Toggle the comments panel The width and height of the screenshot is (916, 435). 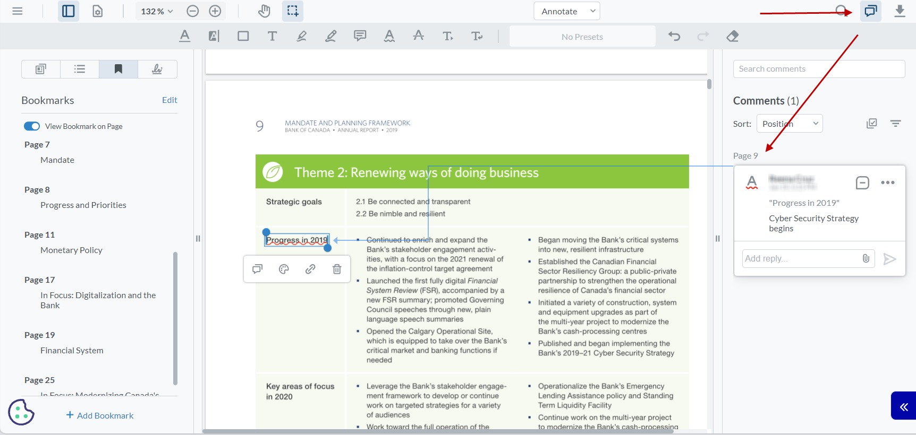871,11
